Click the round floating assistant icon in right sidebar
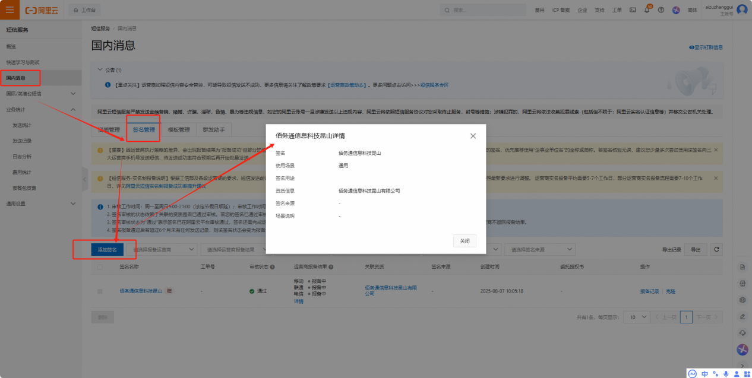The height and width of the screenshot is (378, 752). 742,350
